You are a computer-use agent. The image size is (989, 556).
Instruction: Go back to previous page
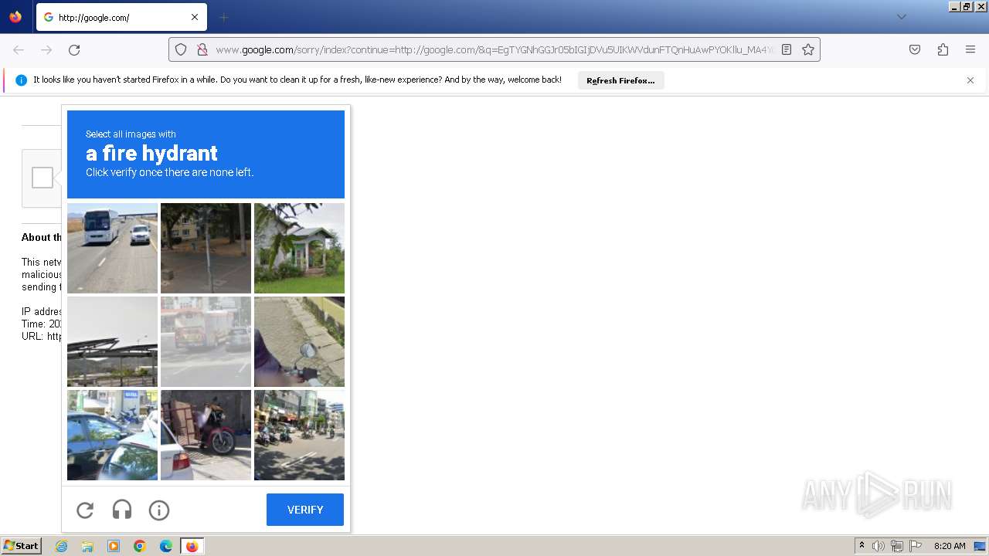pyautogui.click(x=19, y=49)
